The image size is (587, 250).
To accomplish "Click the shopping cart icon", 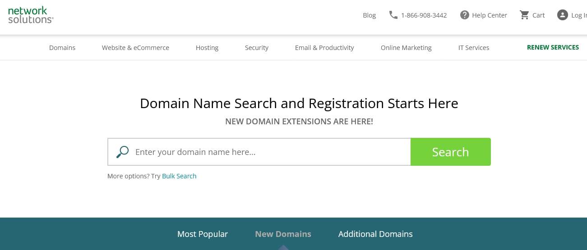I will point(524,15).
